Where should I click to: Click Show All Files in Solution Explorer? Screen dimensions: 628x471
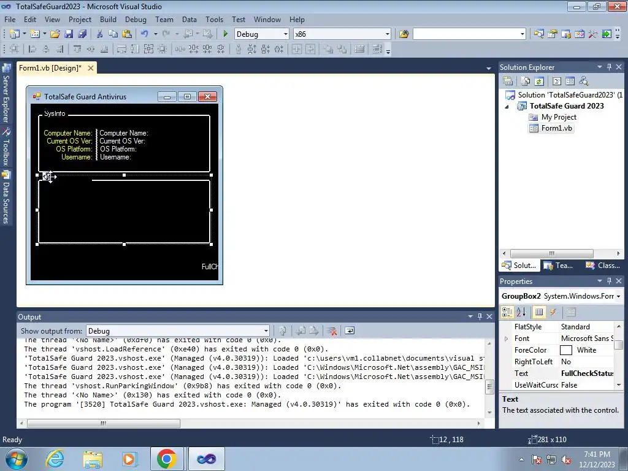click(526, 81)
